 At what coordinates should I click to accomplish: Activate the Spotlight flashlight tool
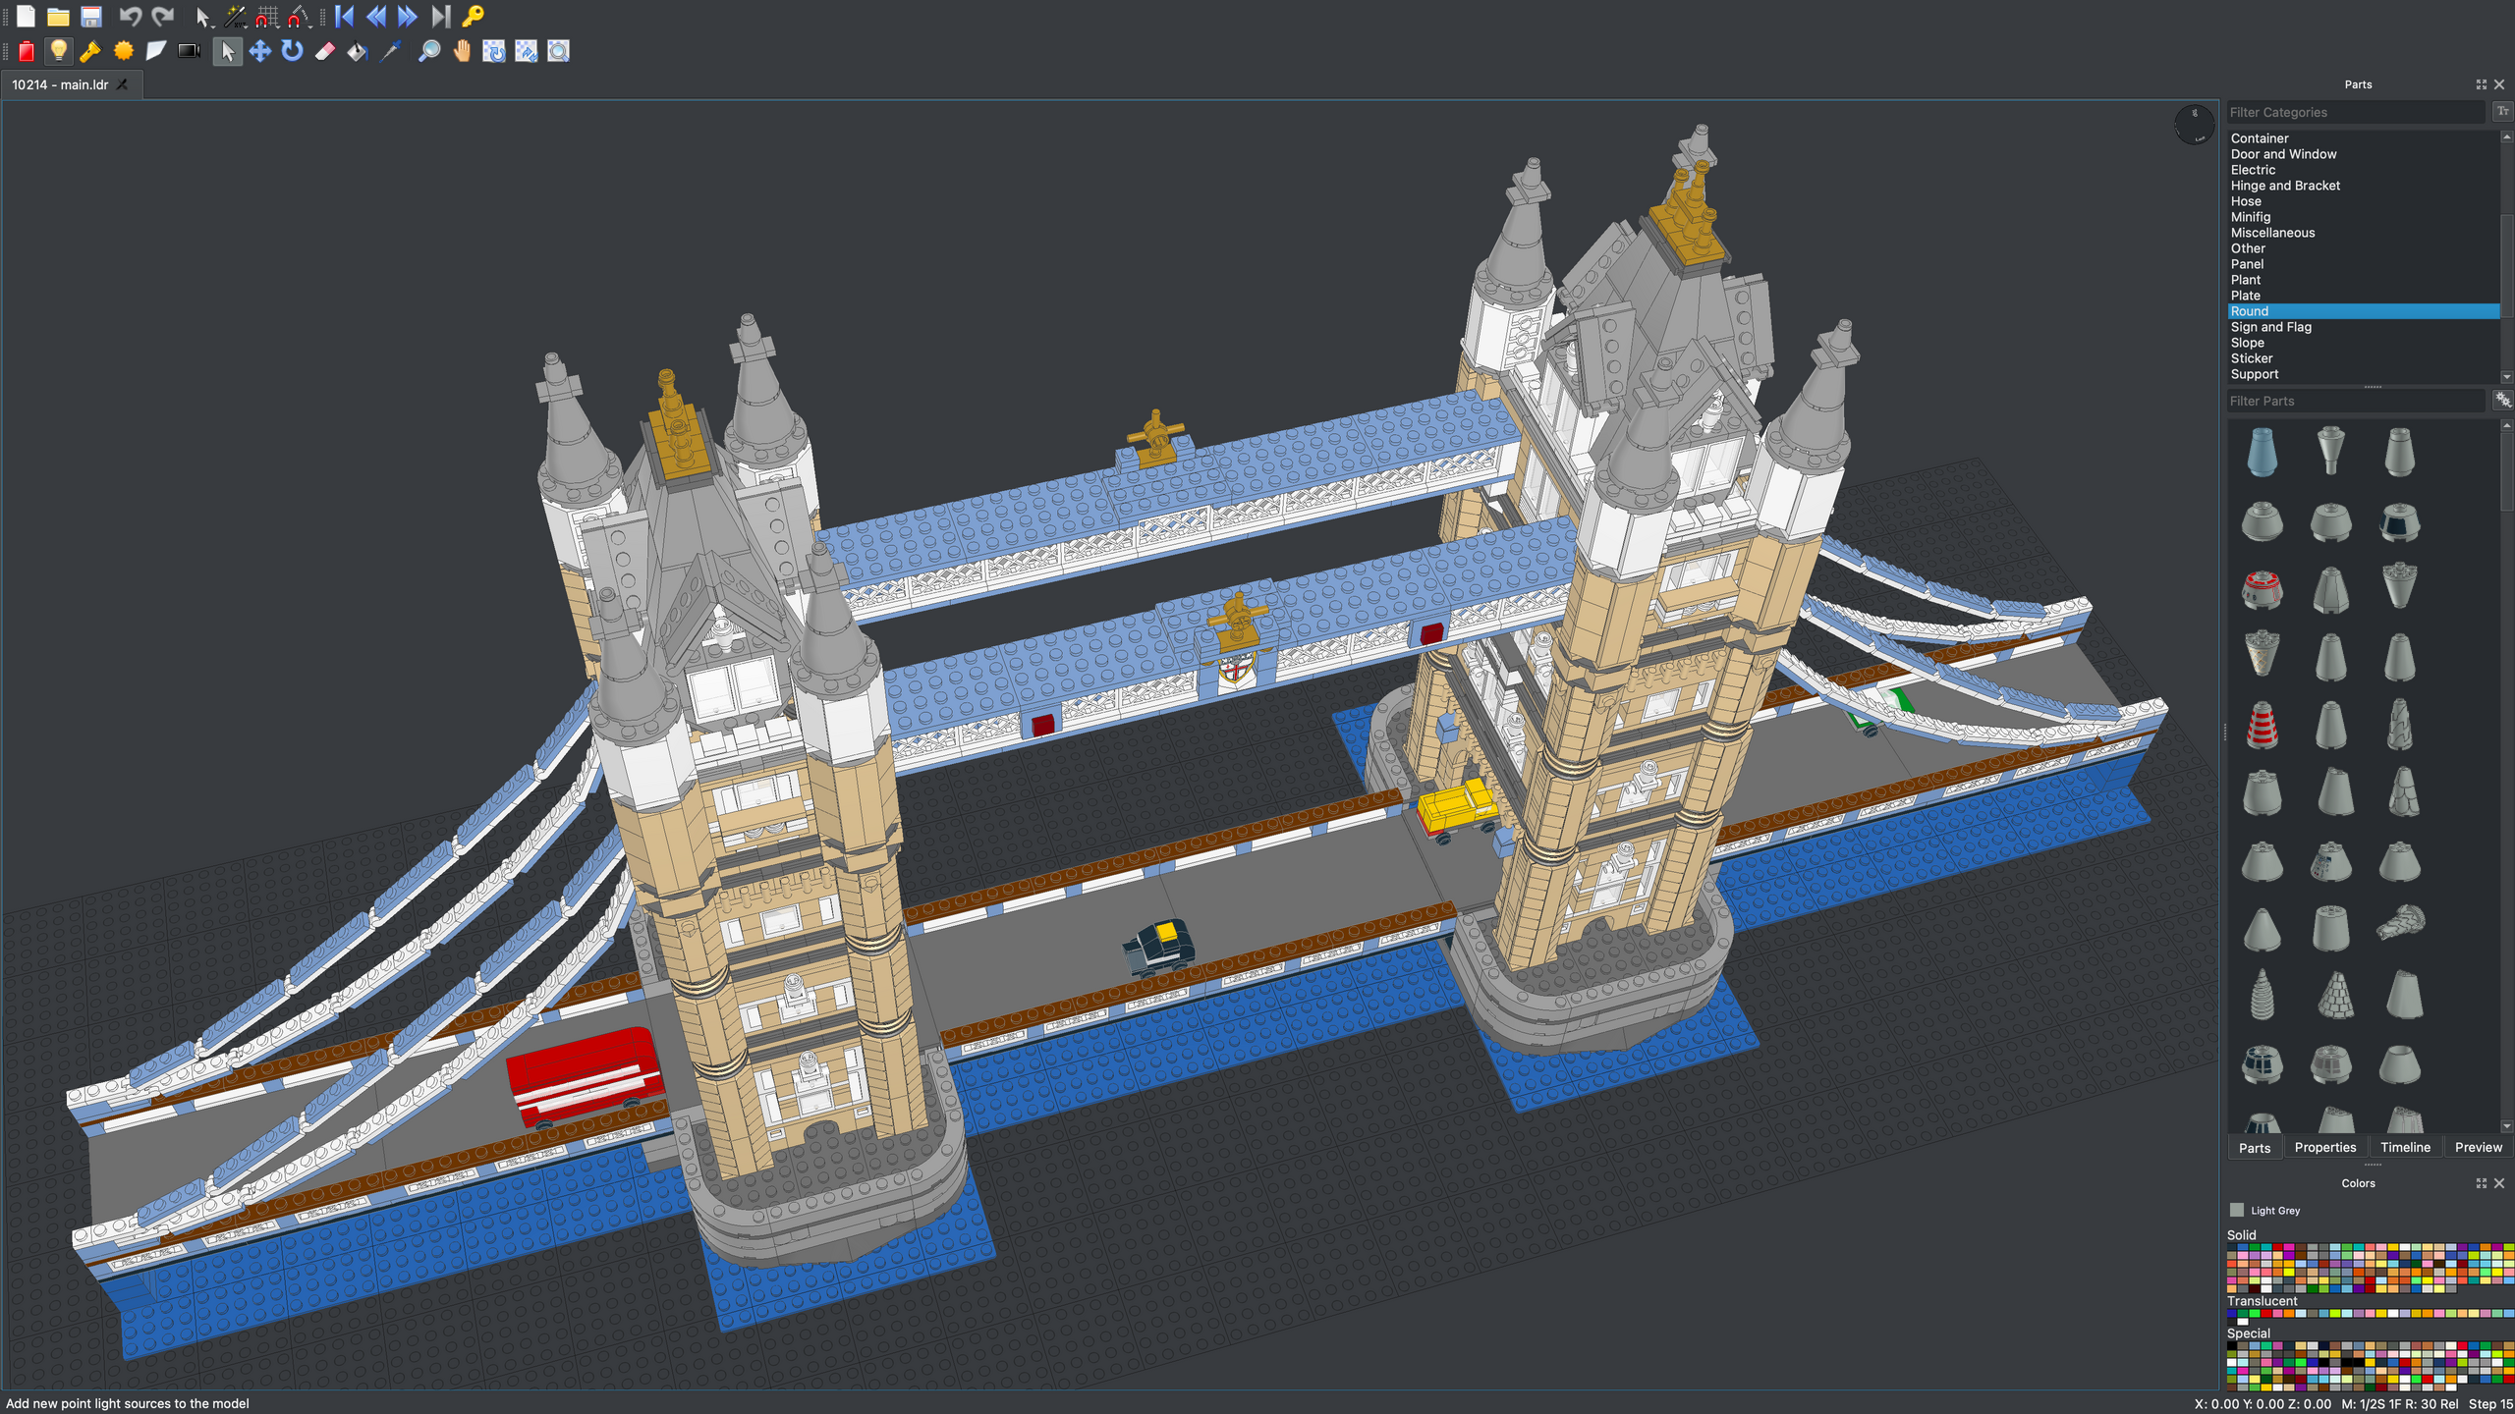[90, 51]
